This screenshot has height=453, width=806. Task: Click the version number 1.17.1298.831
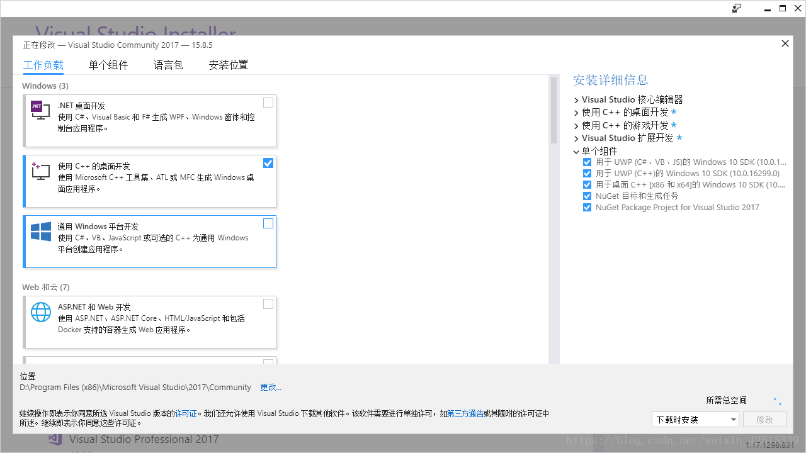point(770,445)
